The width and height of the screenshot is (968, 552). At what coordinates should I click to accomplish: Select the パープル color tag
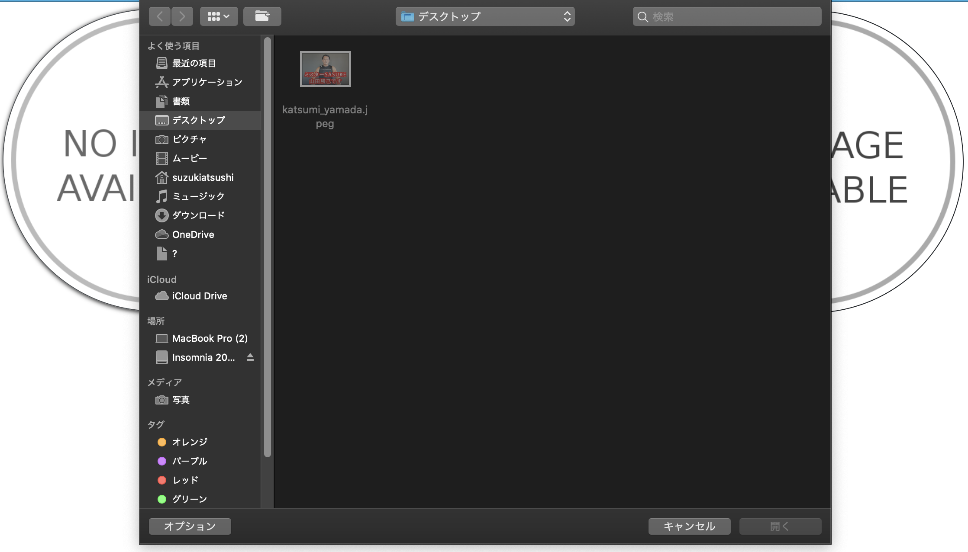point(189,461)
